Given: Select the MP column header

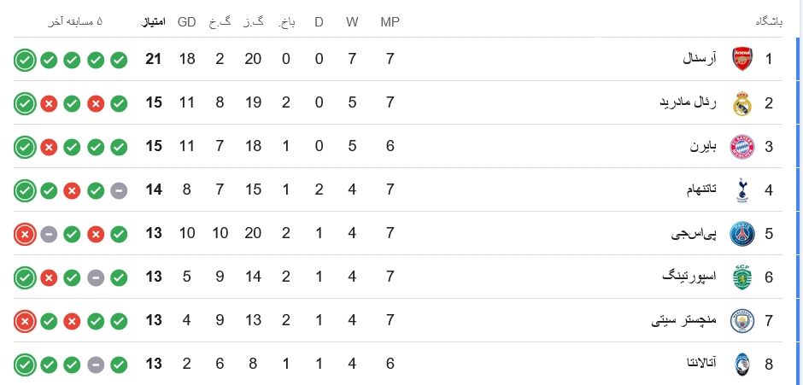Looking at the screenshot, I should (390, 22).
